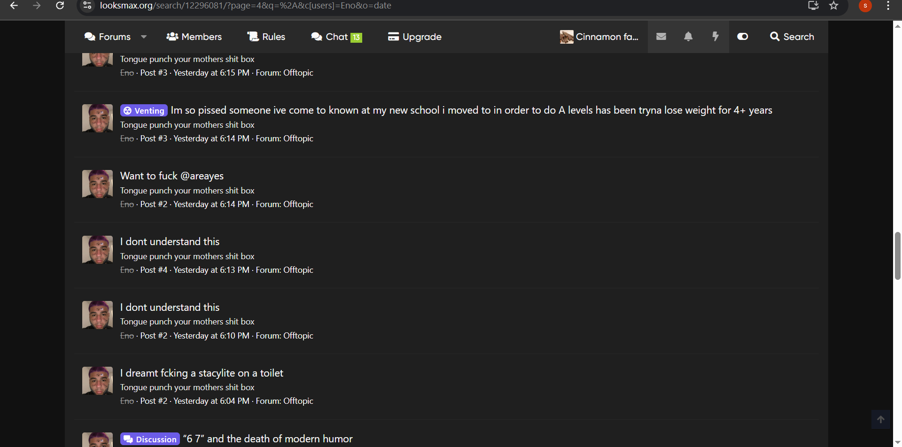902x447 pixels.
Task: Open the Cinnamon fa... account menu
Action: (x=599, y=37)
